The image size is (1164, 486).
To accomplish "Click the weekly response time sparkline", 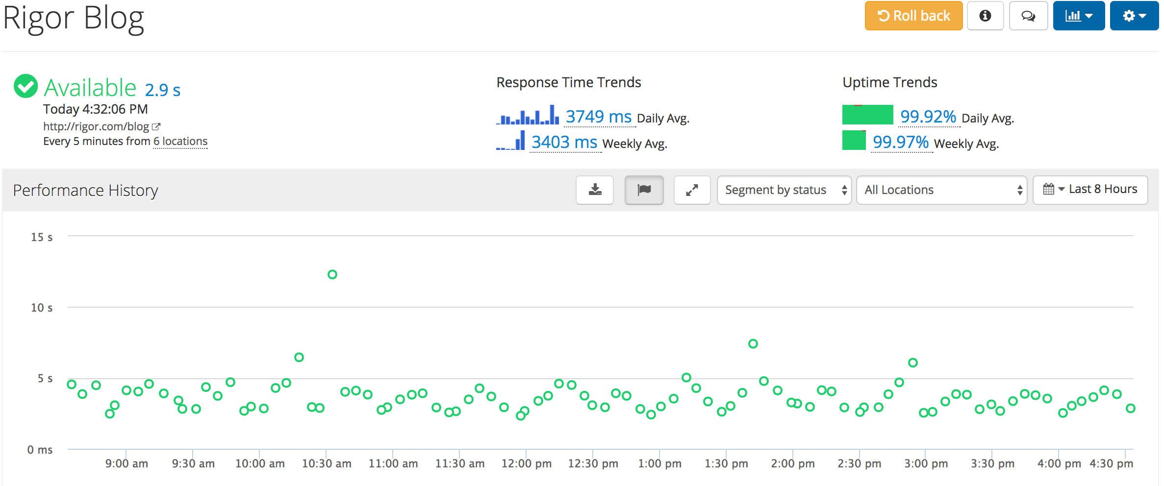I will tap(510, 140).
